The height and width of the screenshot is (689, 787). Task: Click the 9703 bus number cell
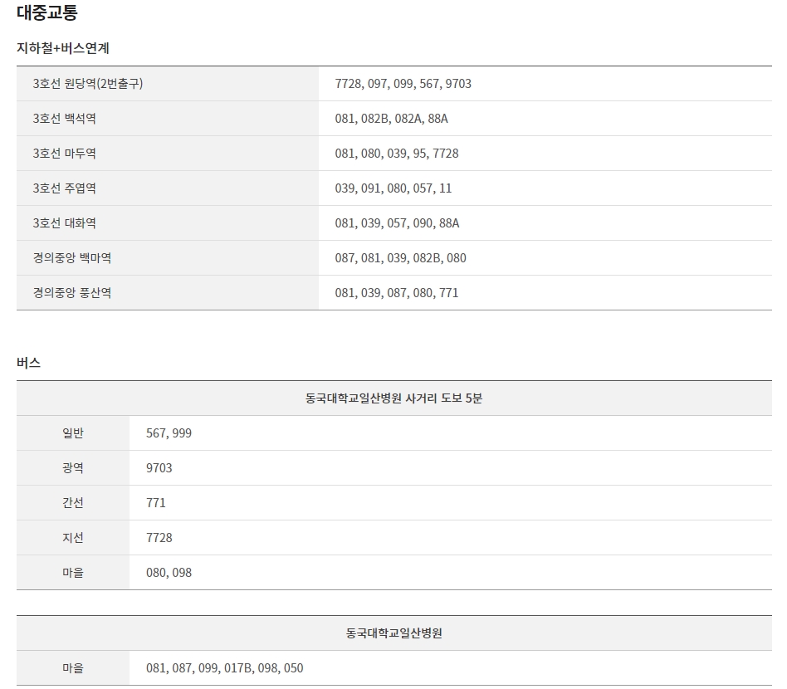tap(159, 468)
